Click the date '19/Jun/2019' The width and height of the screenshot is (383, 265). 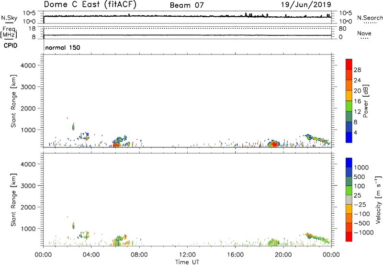pos(306,5)
